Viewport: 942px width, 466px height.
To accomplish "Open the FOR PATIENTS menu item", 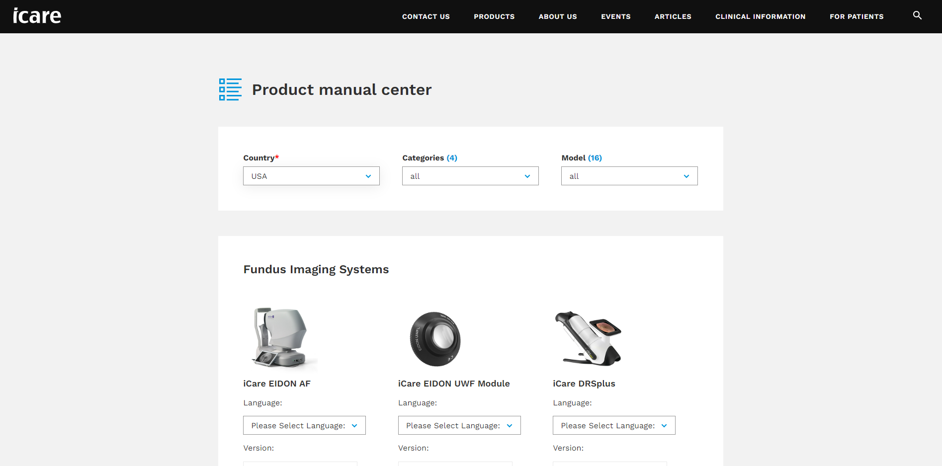I will tap(856, 16).
